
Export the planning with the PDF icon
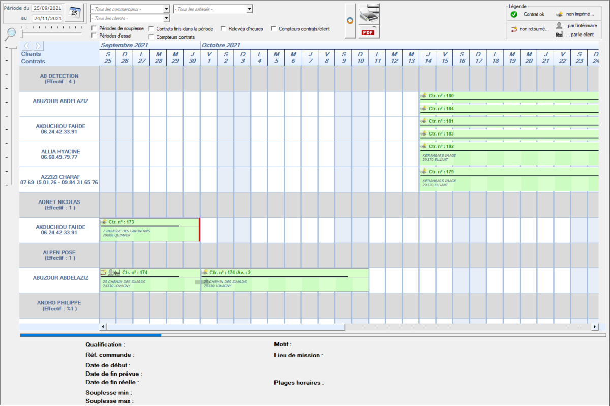[369, 31]
